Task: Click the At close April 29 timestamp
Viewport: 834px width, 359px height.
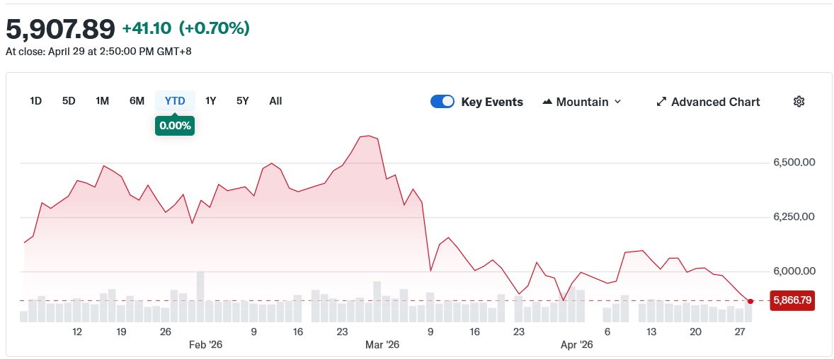Action: click(x=98, y=52)
